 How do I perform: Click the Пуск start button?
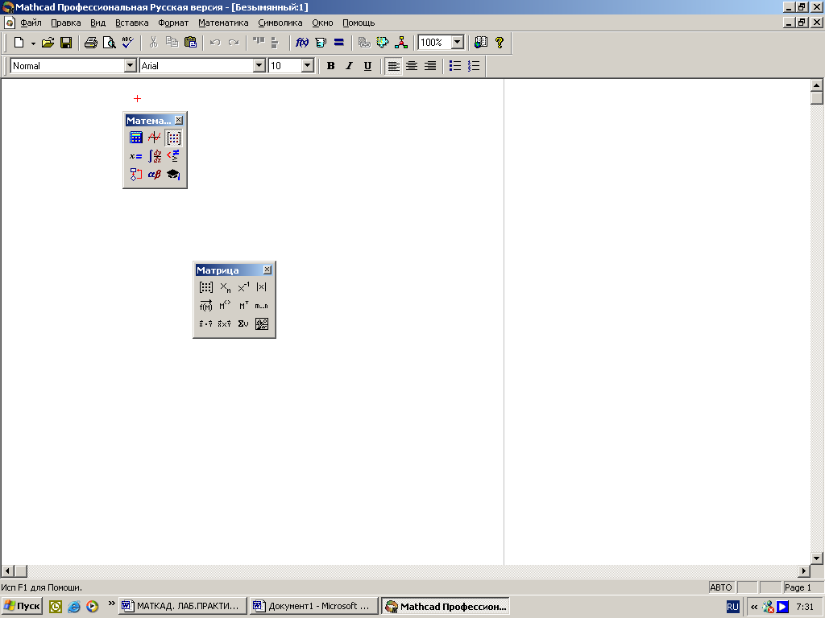click(x=22, y=606)
